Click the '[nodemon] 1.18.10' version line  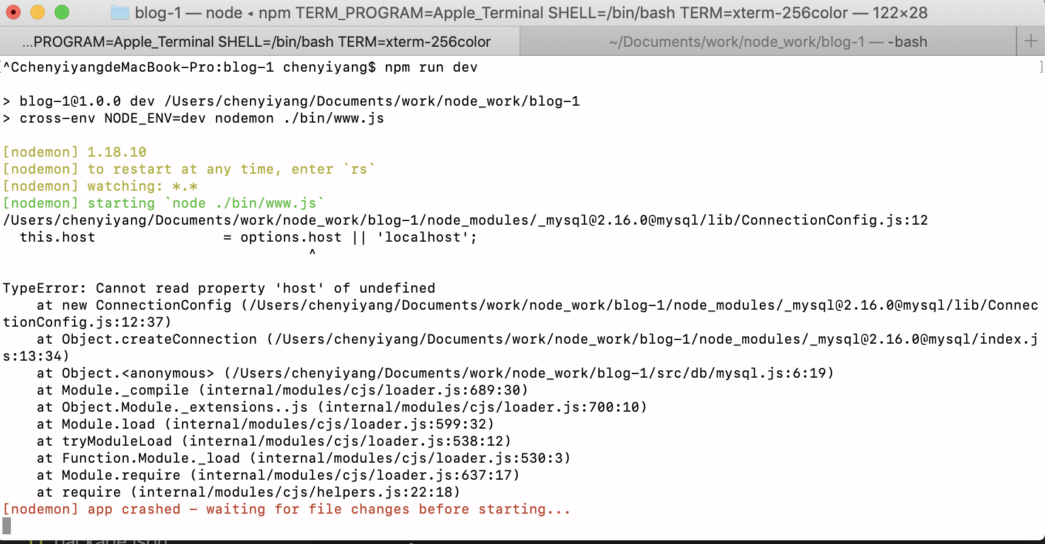point(75,152)
